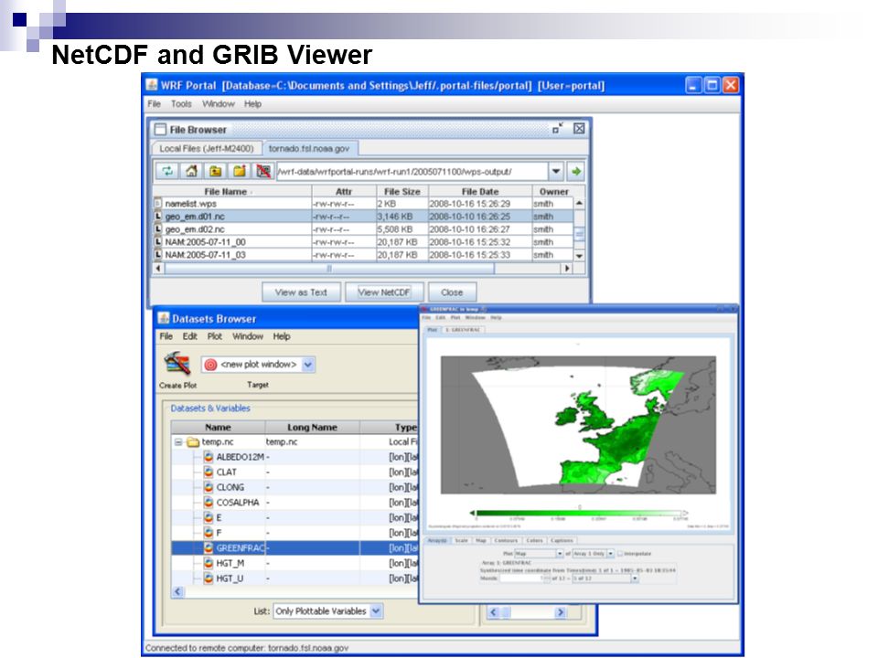Open the Only Plottable Variables list dropdown
Screen dimensions: 878x658
[376, 611]
